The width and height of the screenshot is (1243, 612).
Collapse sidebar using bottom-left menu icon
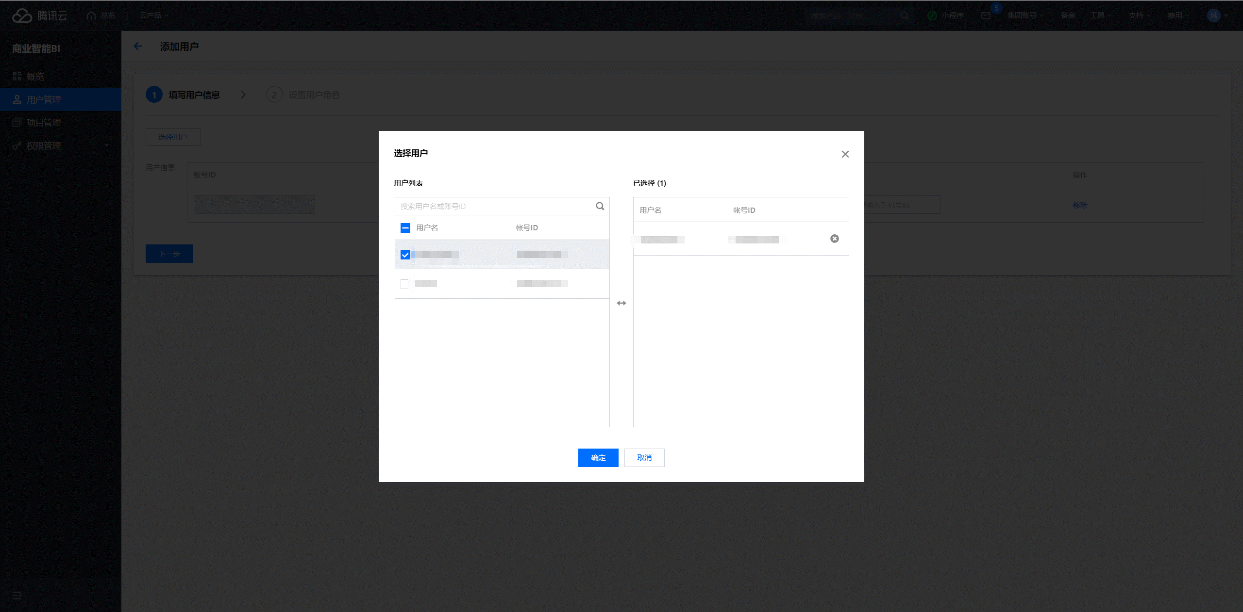pyautogui.click(x=17, y=595)
